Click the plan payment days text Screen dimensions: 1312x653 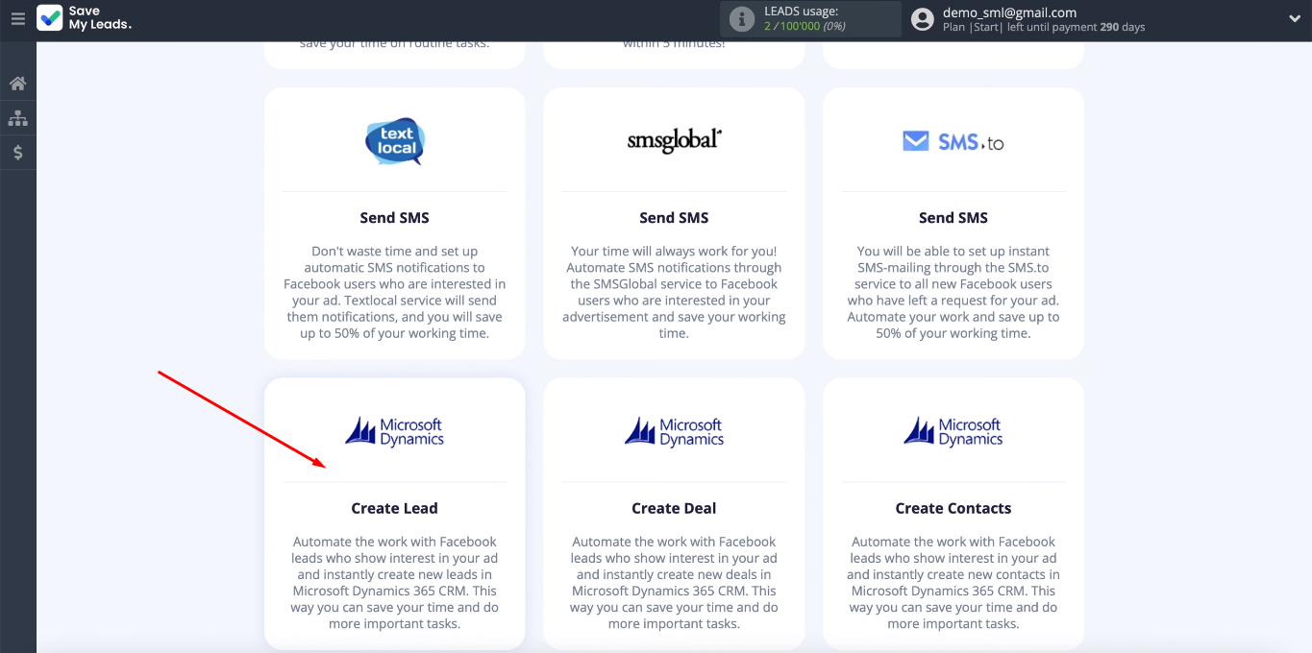click(x=1044, y=27)
